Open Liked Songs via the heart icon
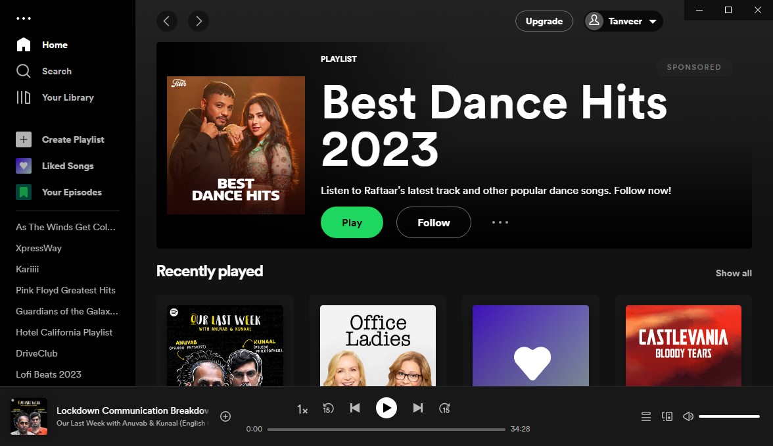 click(23, 166)
